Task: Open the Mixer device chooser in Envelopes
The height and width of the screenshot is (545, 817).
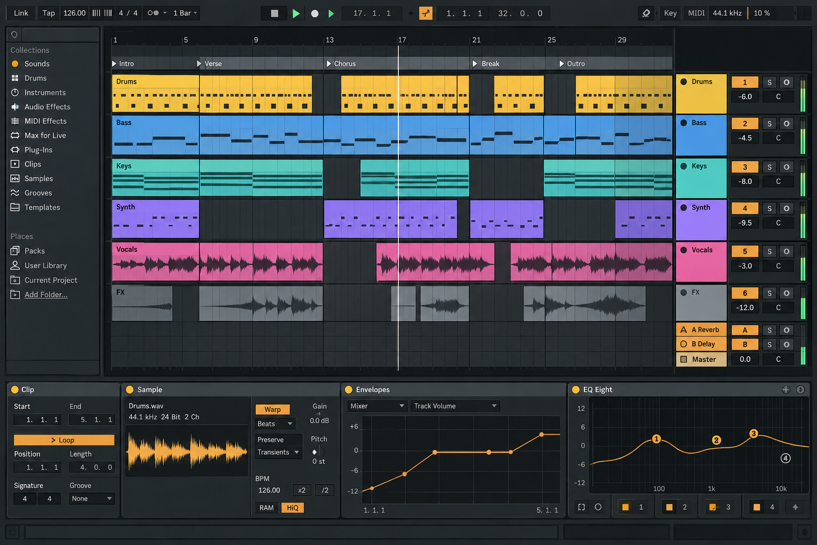Action: pyautogui.click(x=377, y=406)
